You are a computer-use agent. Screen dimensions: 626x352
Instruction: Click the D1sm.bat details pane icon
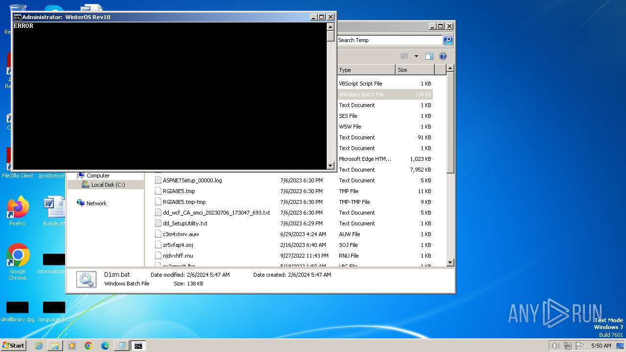click(86, 279)
